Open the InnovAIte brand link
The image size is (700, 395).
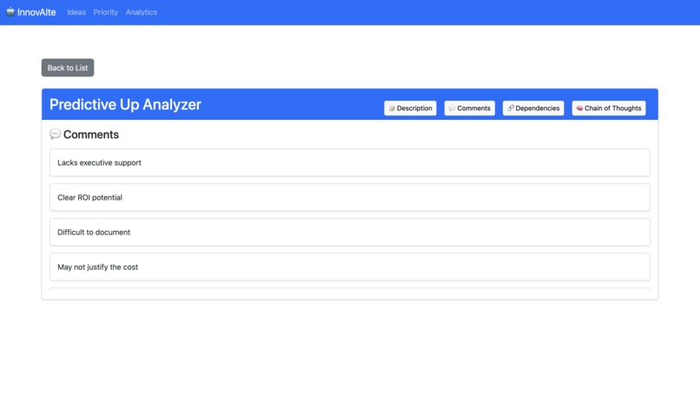coord(30,12)
